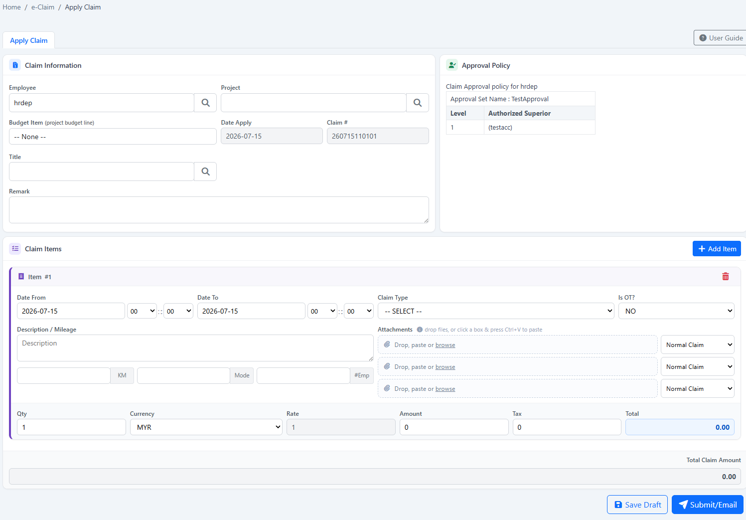746x520 pixels.
Task: Click the Description text area
Action: coord(195,348)
